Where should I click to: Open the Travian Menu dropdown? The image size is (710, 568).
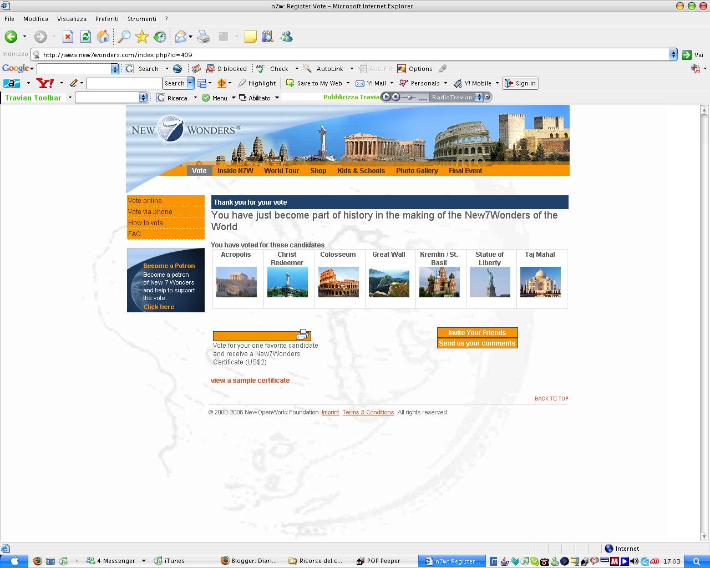219,98
